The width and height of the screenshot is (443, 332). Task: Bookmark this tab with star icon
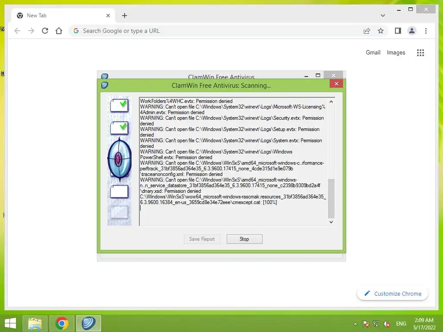(381, 31)
